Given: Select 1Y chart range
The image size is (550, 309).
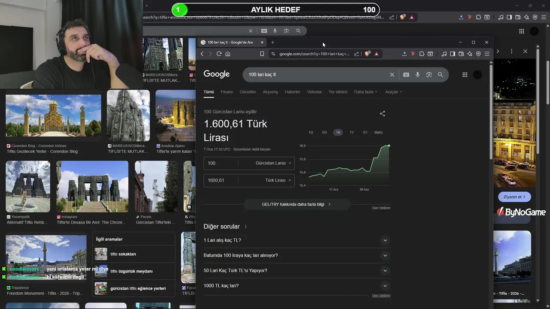Looking at the screenshot, I should pyautogui.click(x=351, y=132).
